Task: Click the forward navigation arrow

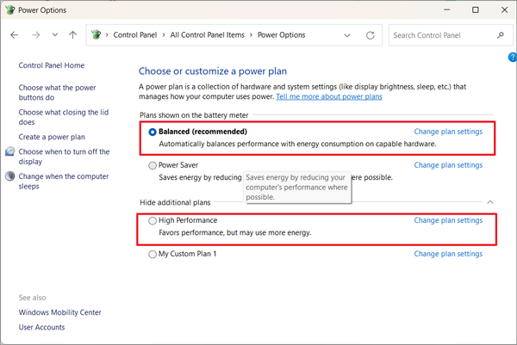Action: (35, 35)
